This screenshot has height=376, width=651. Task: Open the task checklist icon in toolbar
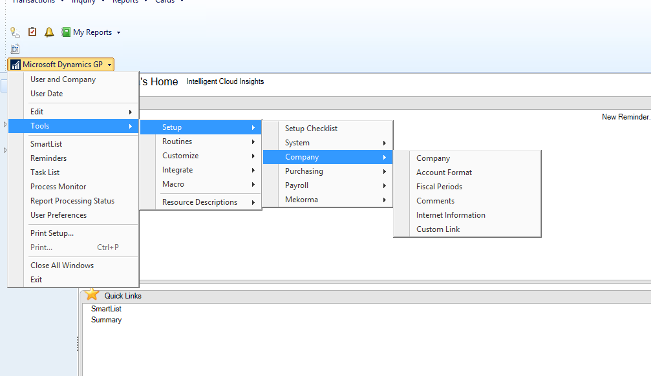click(x=32, y=32)
